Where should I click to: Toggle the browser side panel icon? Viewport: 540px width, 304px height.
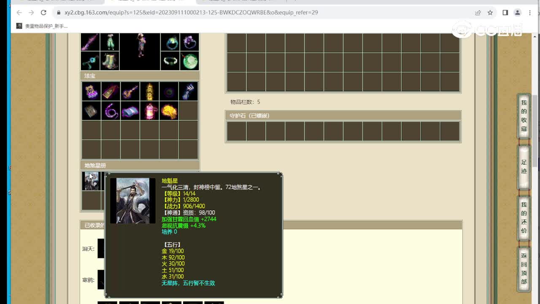[x=505, y=13]
